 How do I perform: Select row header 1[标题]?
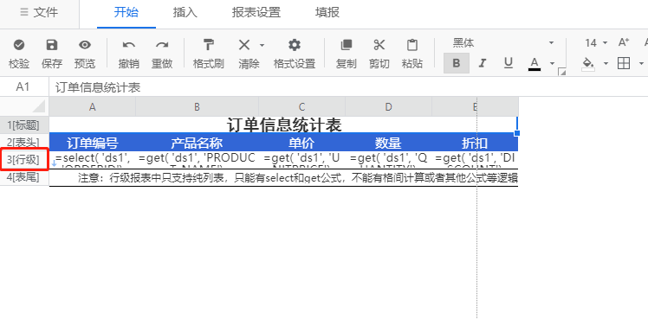(x=24, y=124)
